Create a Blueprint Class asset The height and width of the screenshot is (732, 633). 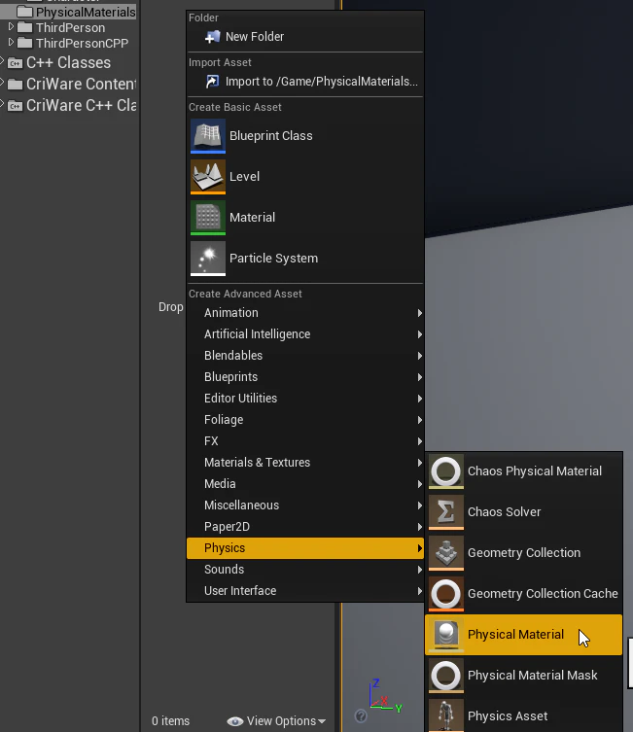(304, 136)
